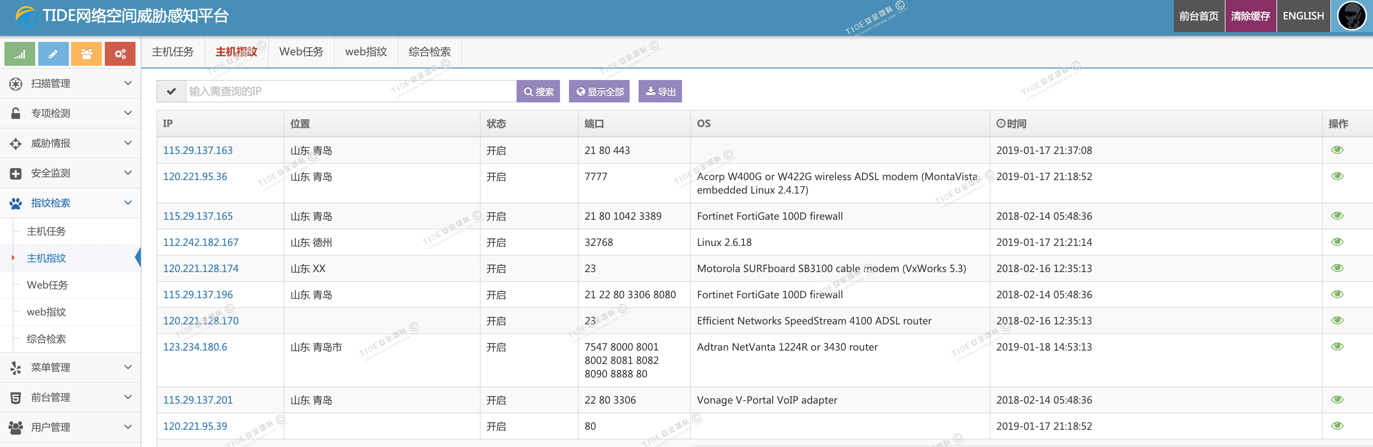The height and width of the screenshot is (447, 1373).
Task: View details eye icon for 112.242.182.167
Action: coord(1337,242)
